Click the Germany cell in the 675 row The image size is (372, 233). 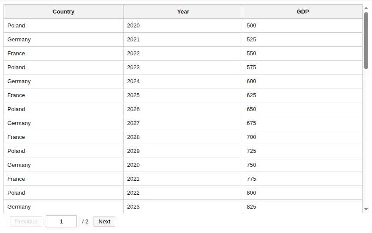pyautogui.click(x=19, y=123)
